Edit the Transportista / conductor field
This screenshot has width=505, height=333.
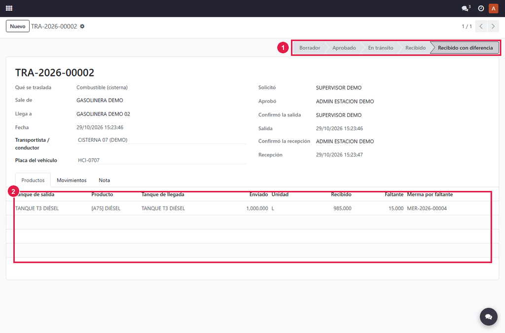tap(161, 140)
